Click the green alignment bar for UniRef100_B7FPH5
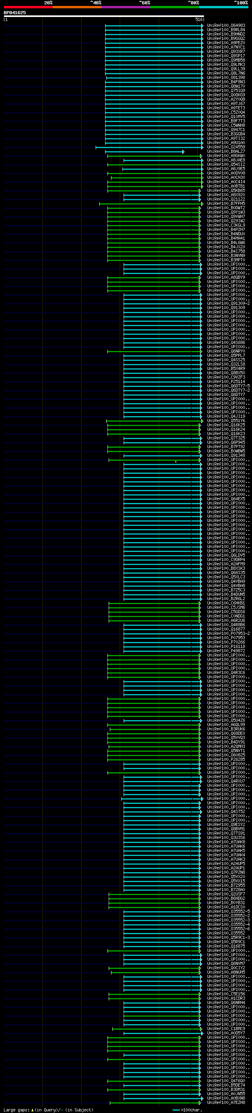This screenshot has height=1113, width=252. click(151, 203)
